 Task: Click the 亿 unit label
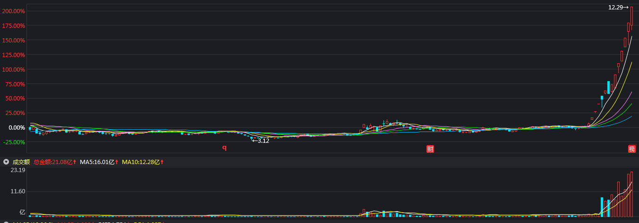click(x=22, y=212)
